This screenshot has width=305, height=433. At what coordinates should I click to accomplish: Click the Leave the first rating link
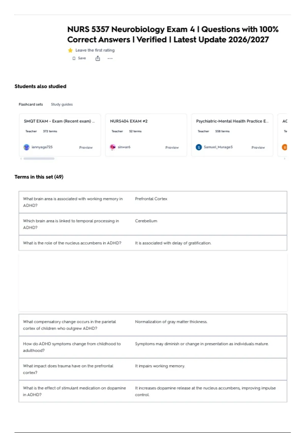95,50
